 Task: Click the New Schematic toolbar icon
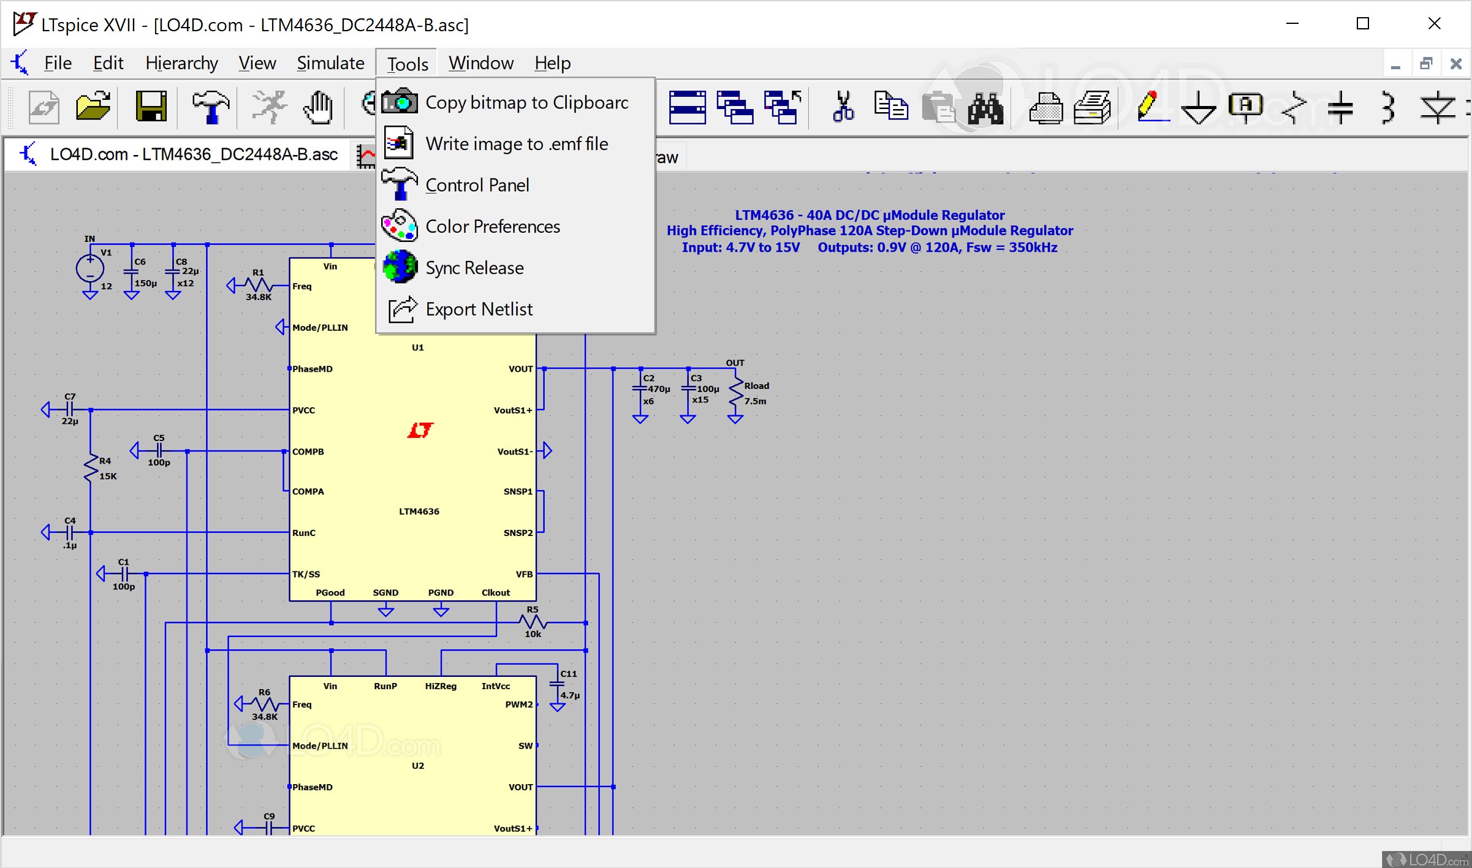click(44, 107)
